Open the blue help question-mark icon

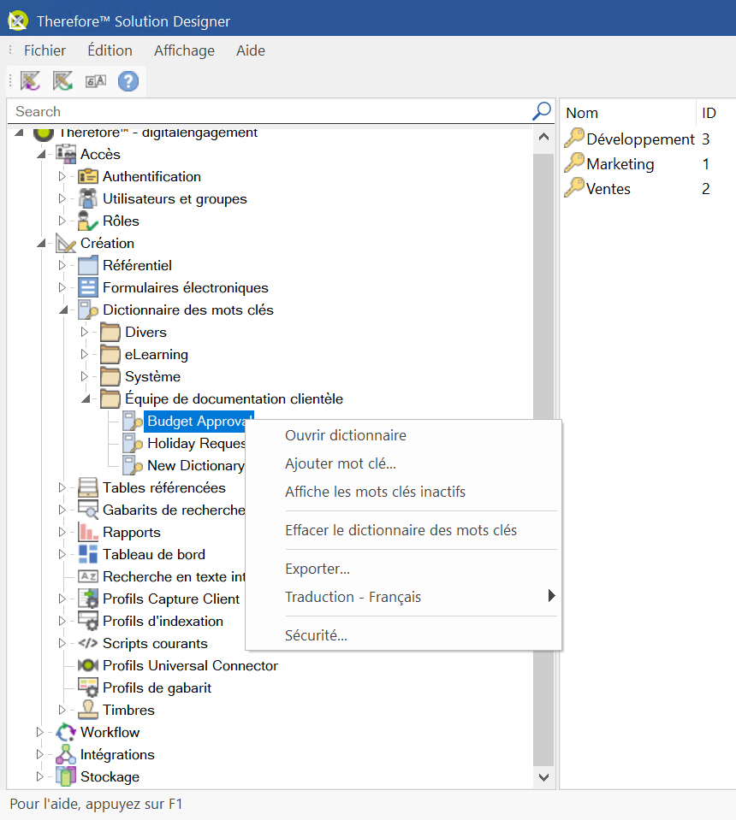point(128,81)
